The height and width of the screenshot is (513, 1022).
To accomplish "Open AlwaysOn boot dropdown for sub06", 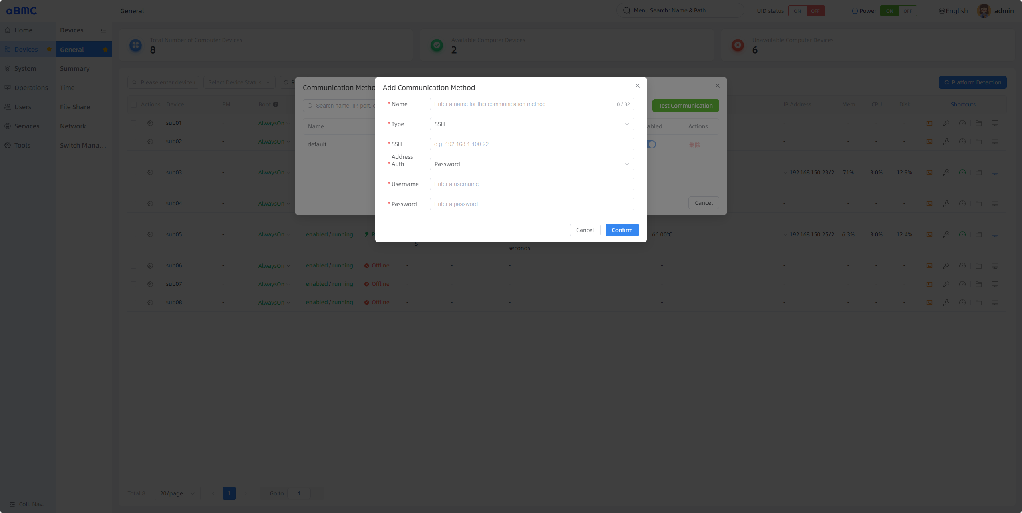I will pos(274,266).
